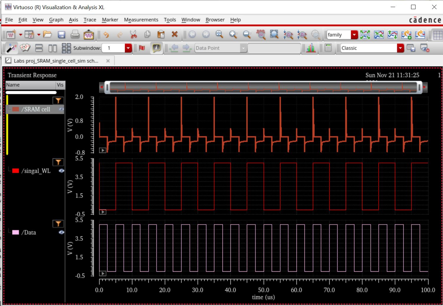Screen dimensions: 443x306
Task: Click the open folder icon
Action: pos(47,35)
